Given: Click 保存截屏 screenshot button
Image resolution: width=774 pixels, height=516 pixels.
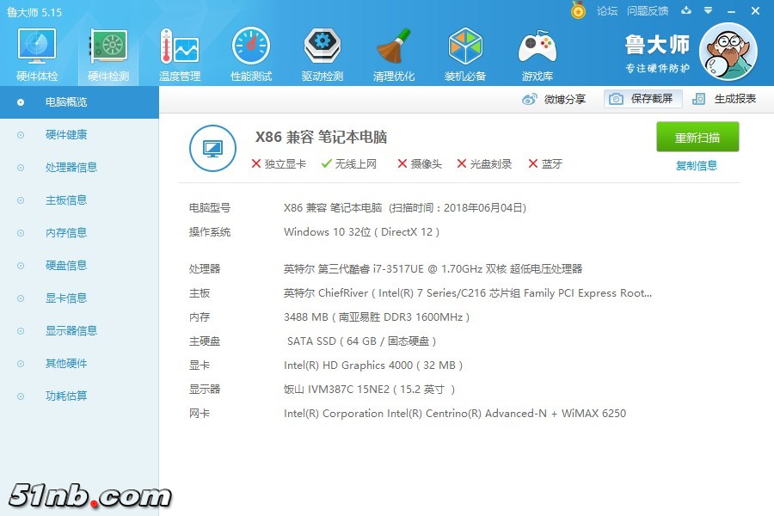Looking at the screenshot, I should [x=642, y=99].
